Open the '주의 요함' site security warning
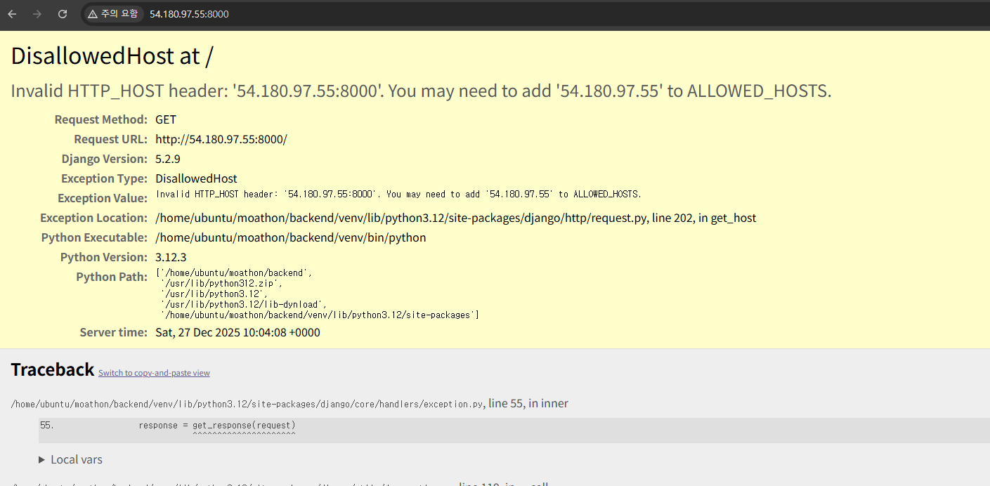This screenshot has height=486, width=990. point(113,14)
